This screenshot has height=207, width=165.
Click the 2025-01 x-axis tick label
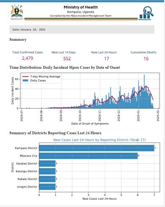[x=138, y=116]
